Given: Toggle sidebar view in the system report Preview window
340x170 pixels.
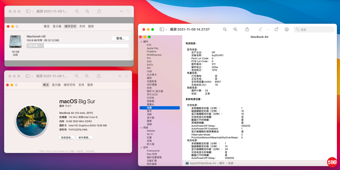Looking at the screenshot, I should coord(162,29).
